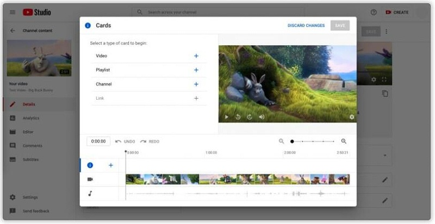Open the YouTube Studio hamburger menu
The width and height of the screenshot is (435, 224).
13,12
